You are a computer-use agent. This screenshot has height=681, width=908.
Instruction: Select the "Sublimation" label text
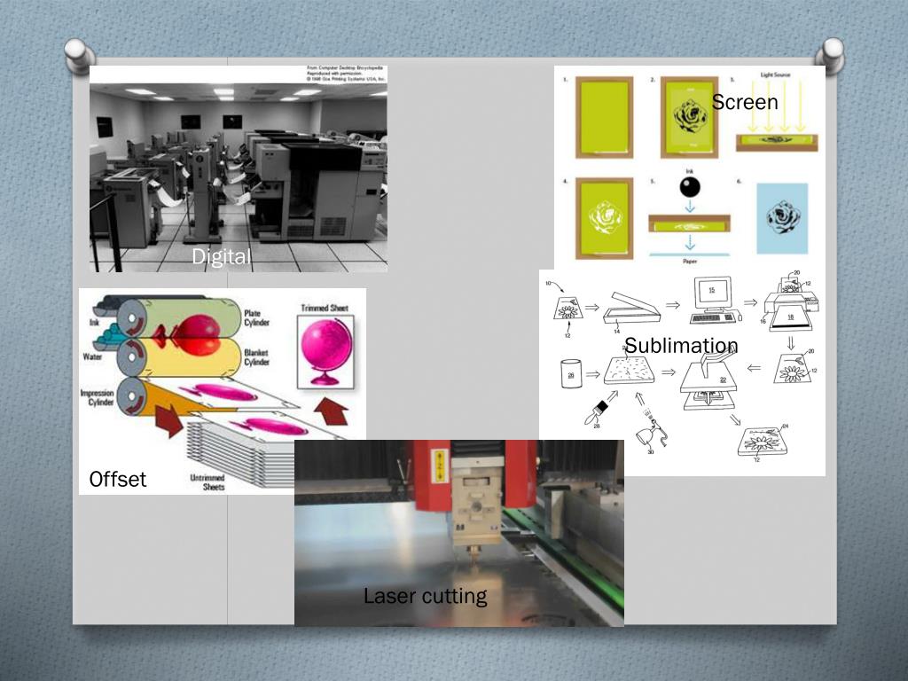click(681, 345)
